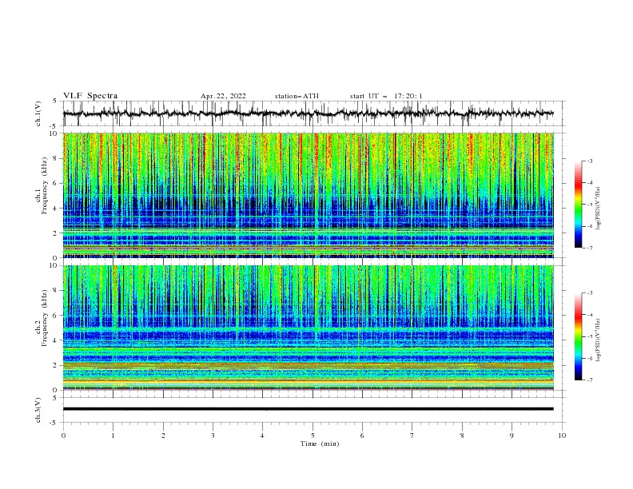633x489 pixels.
Task: Click the "ch.1 Frequency (kHz)" axis label
Action: pyautogui.click(x=42, y=185)
